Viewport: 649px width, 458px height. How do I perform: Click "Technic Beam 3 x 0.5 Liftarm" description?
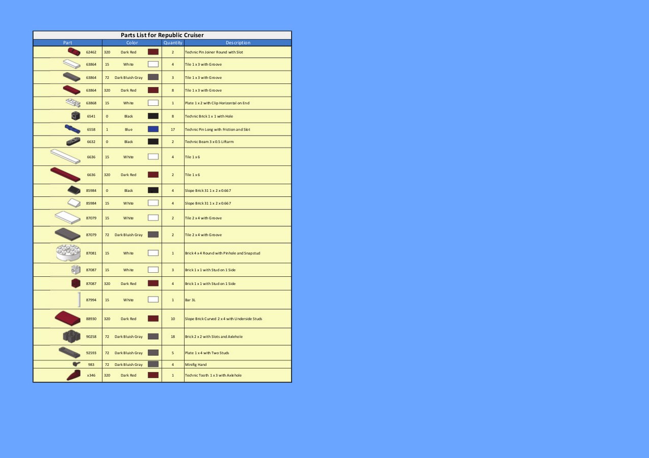pyautogui.click(x=209, y=142)
